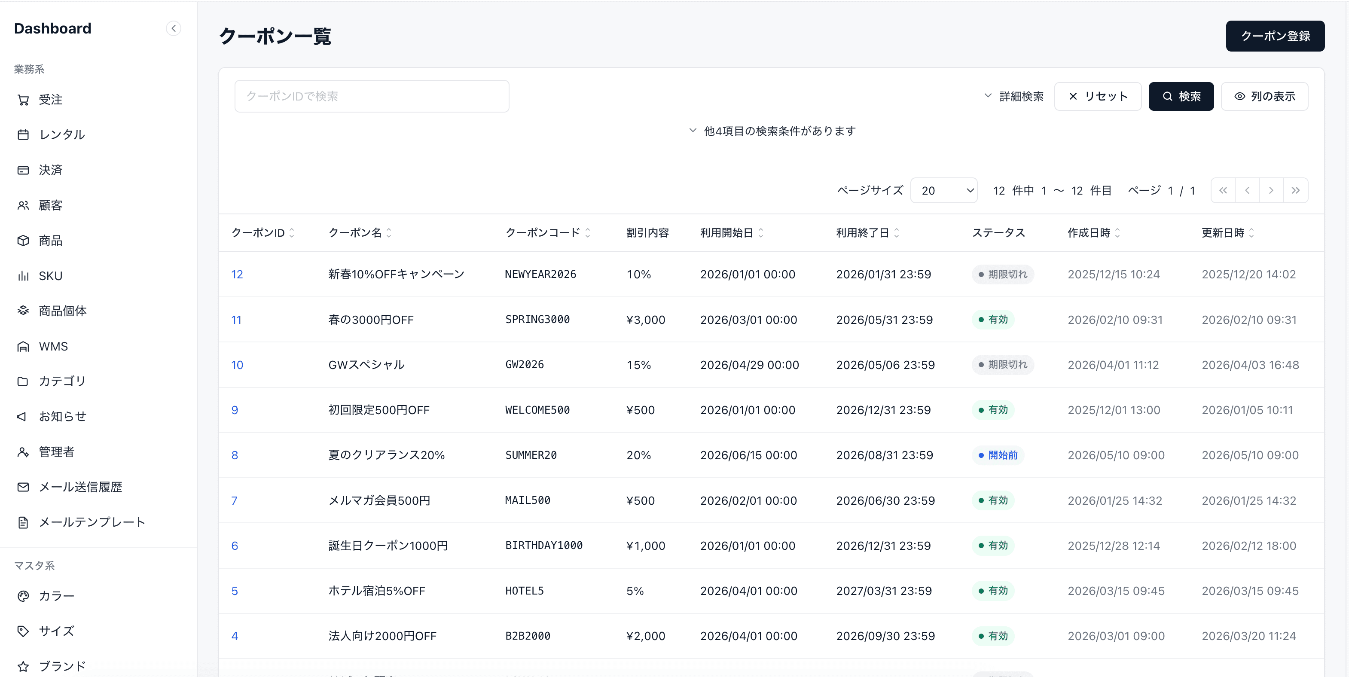This screenshot has height=677, width=1349.
Task: Toggle column visibility with 列の表示
Action: (1264, 96)
